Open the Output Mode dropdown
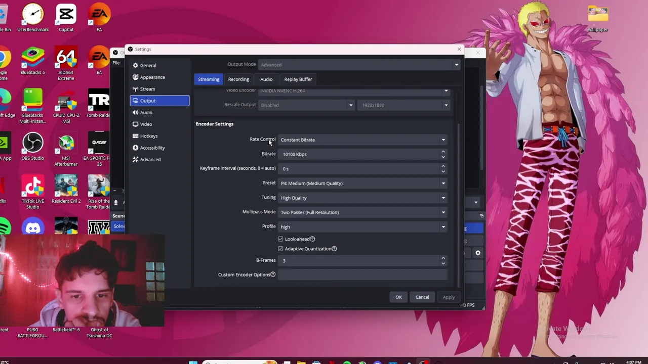This screenshot has height=364, width=648. (359, 65)
